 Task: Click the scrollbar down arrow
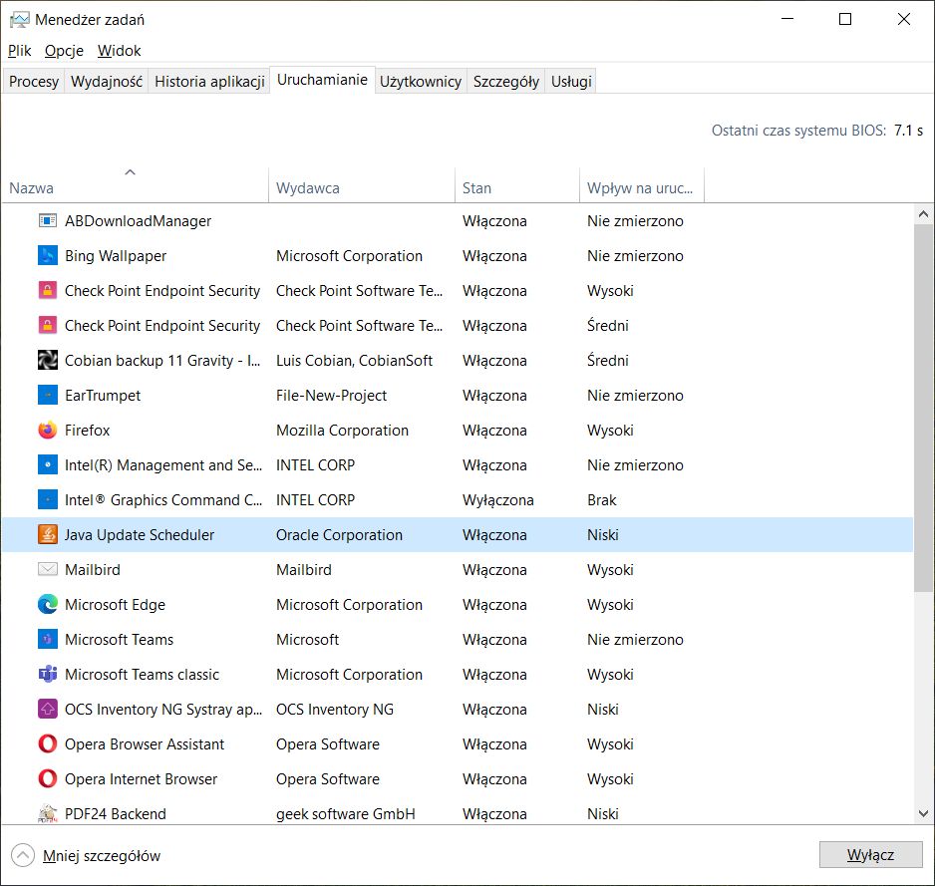923,813
